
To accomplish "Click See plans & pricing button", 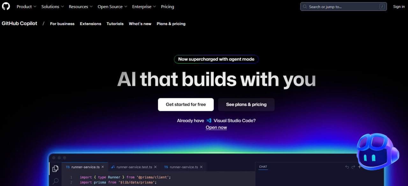I will [246, 105].
